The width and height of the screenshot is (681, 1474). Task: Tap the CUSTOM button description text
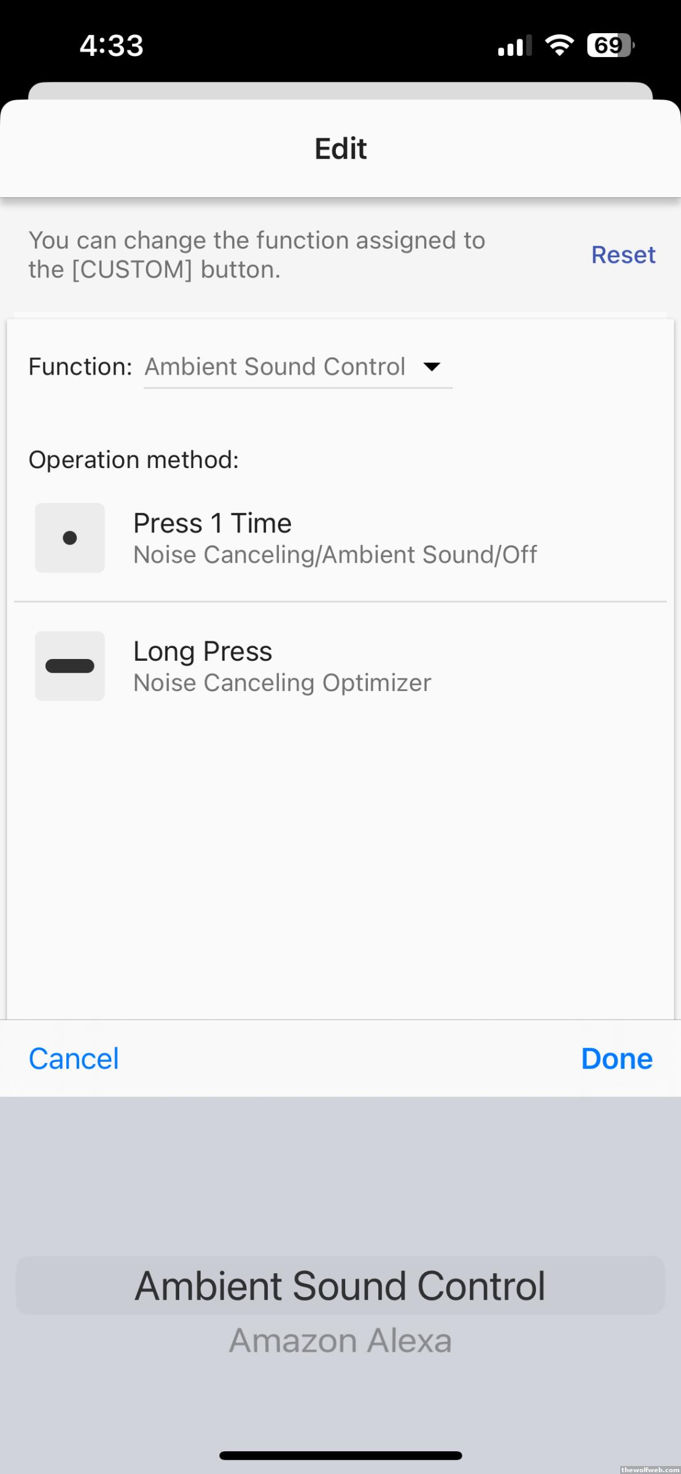click(257, 255)
